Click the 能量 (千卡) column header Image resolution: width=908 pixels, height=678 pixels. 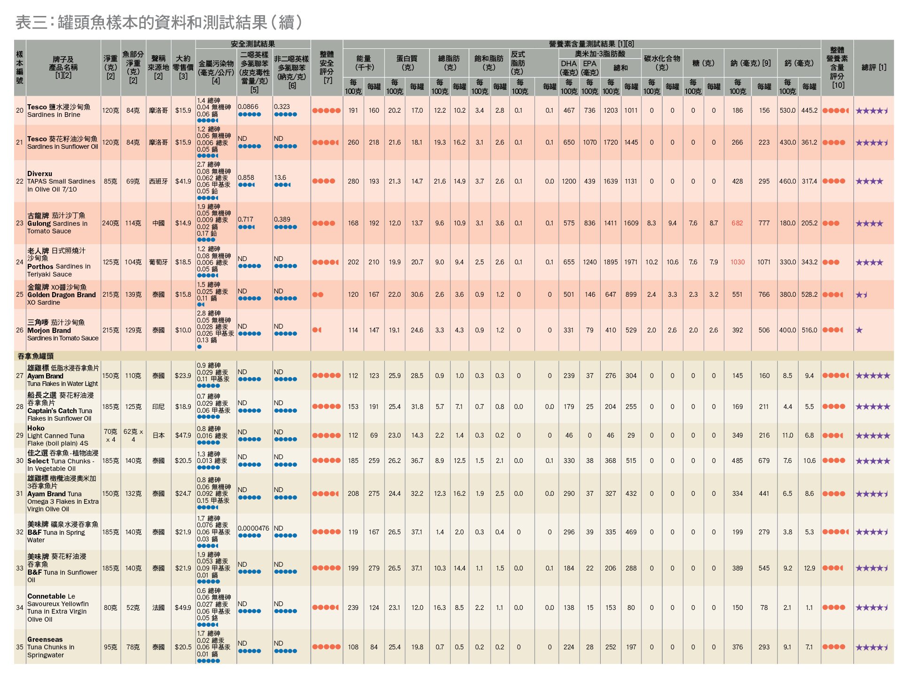tap(364, 63)
